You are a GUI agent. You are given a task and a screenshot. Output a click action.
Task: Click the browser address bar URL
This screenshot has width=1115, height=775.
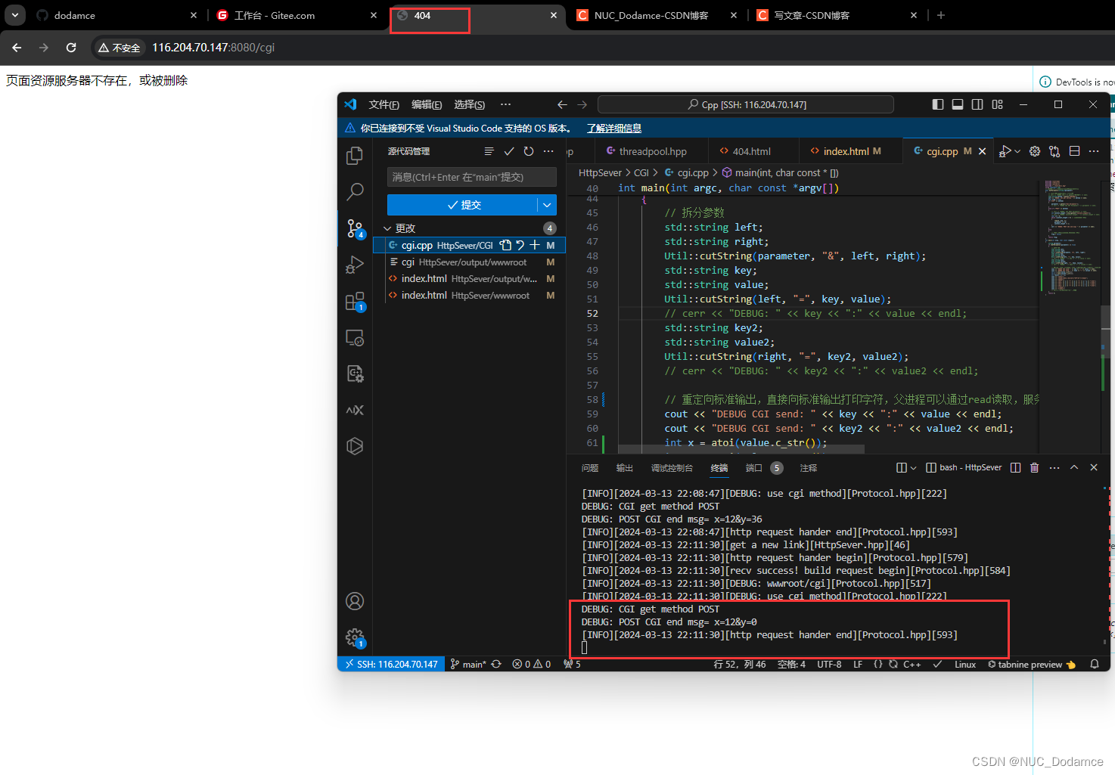click(x=213, y=48)
